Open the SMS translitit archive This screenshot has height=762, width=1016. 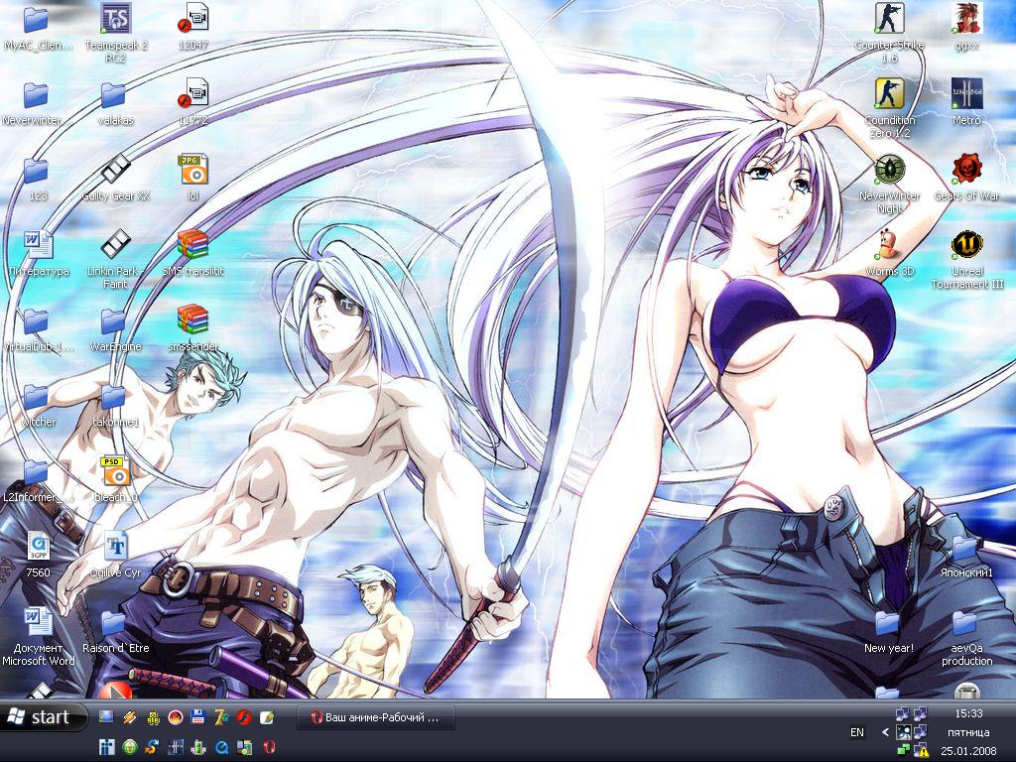193,253
